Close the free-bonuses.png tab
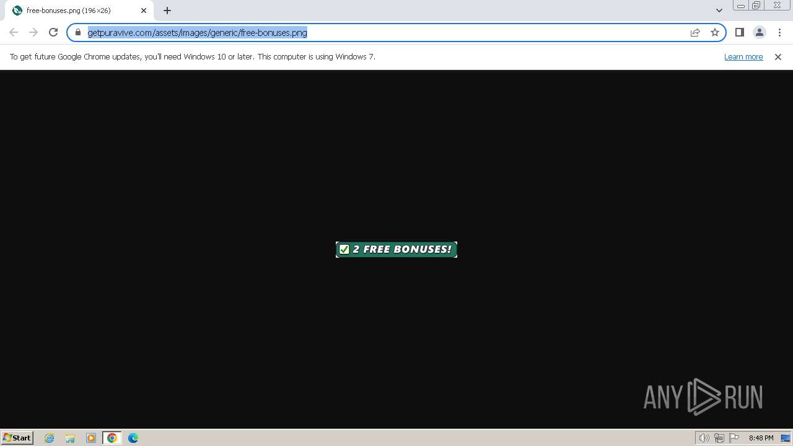This screenshot has height=446, width=793. pyautogui.click(x=144, y=11)
